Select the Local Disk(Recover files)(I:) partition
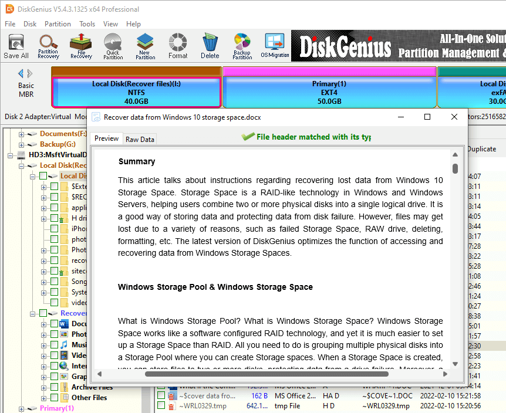Screen dimensions: 506x413 point(136,92)
